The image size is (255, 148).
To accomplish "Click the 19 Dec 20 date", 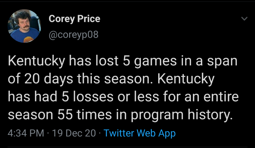I will pyautogui.click(x=74, y=133).
